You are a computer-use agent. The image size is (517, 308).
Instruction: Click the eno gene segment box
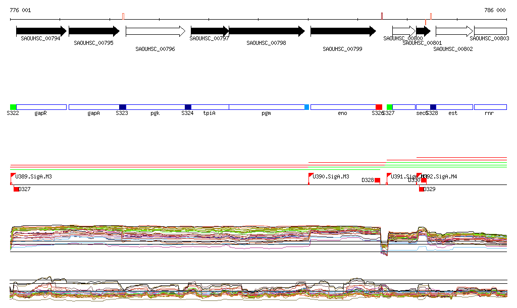click(342, 107)
